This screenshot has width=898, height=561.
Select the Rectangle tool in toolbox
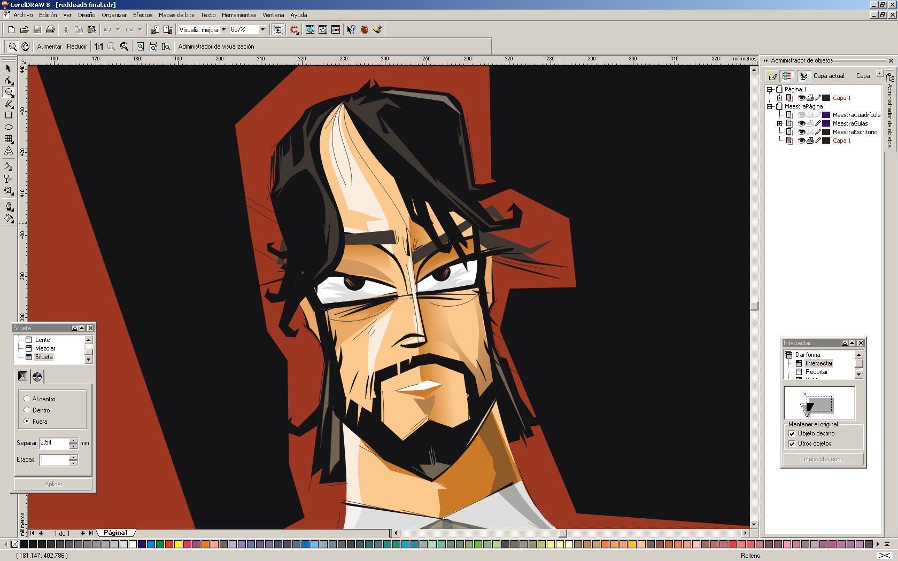(9, 115)
